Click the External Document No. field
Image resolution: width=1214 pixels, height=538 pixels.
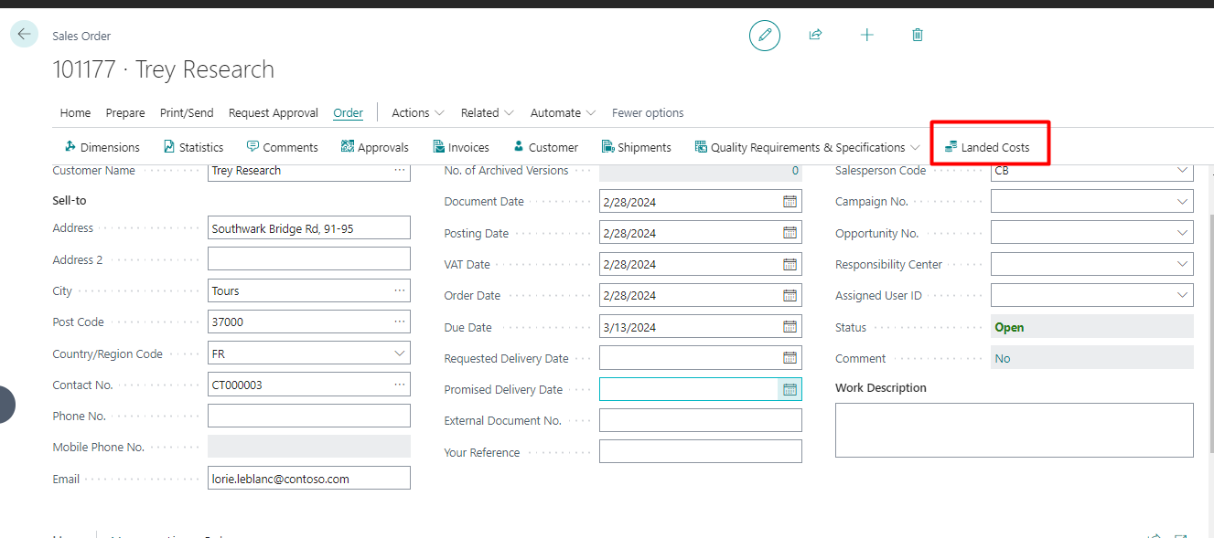click(x=700, y=420)
